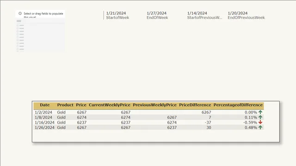This screenshot has width=296, height=166.
Task: Click the percentage value -0.59%
Action: tap(250, 123)
